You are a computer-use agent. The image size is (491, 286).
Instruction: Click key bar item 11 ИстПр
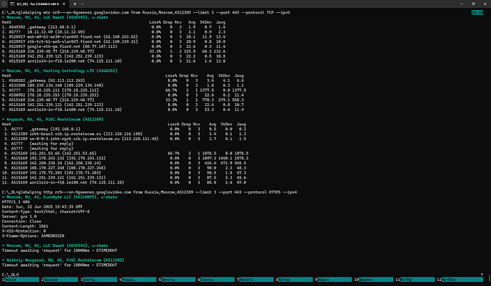coord(416,280)
